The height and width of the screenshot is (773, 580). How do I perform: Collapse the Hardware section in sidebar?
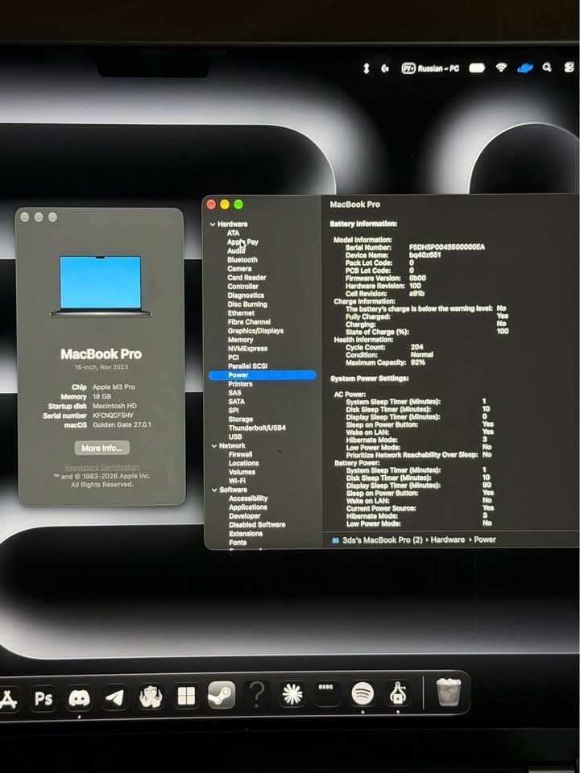point(213,225)
